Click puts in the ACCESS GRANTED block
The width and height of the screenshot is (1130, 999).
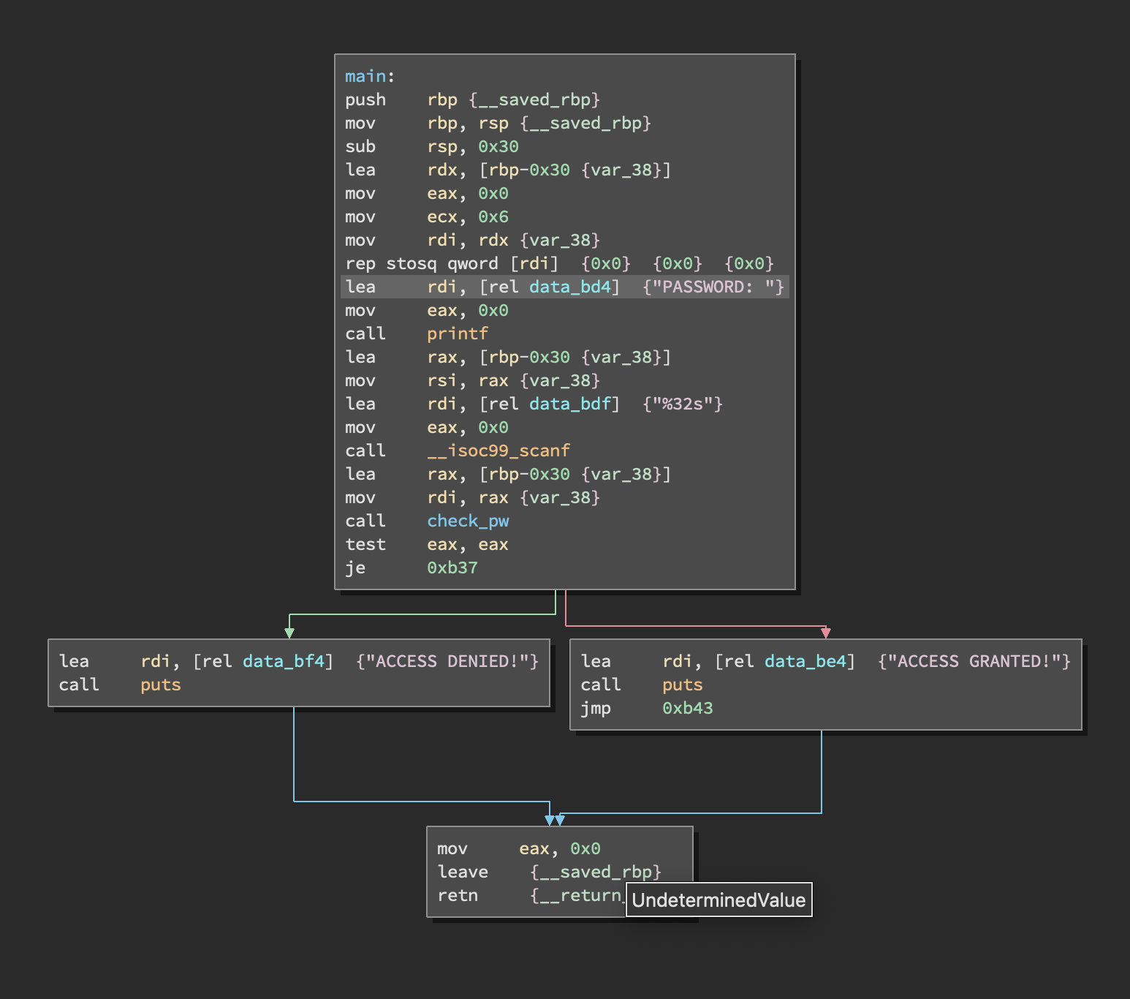pos(682,685)
